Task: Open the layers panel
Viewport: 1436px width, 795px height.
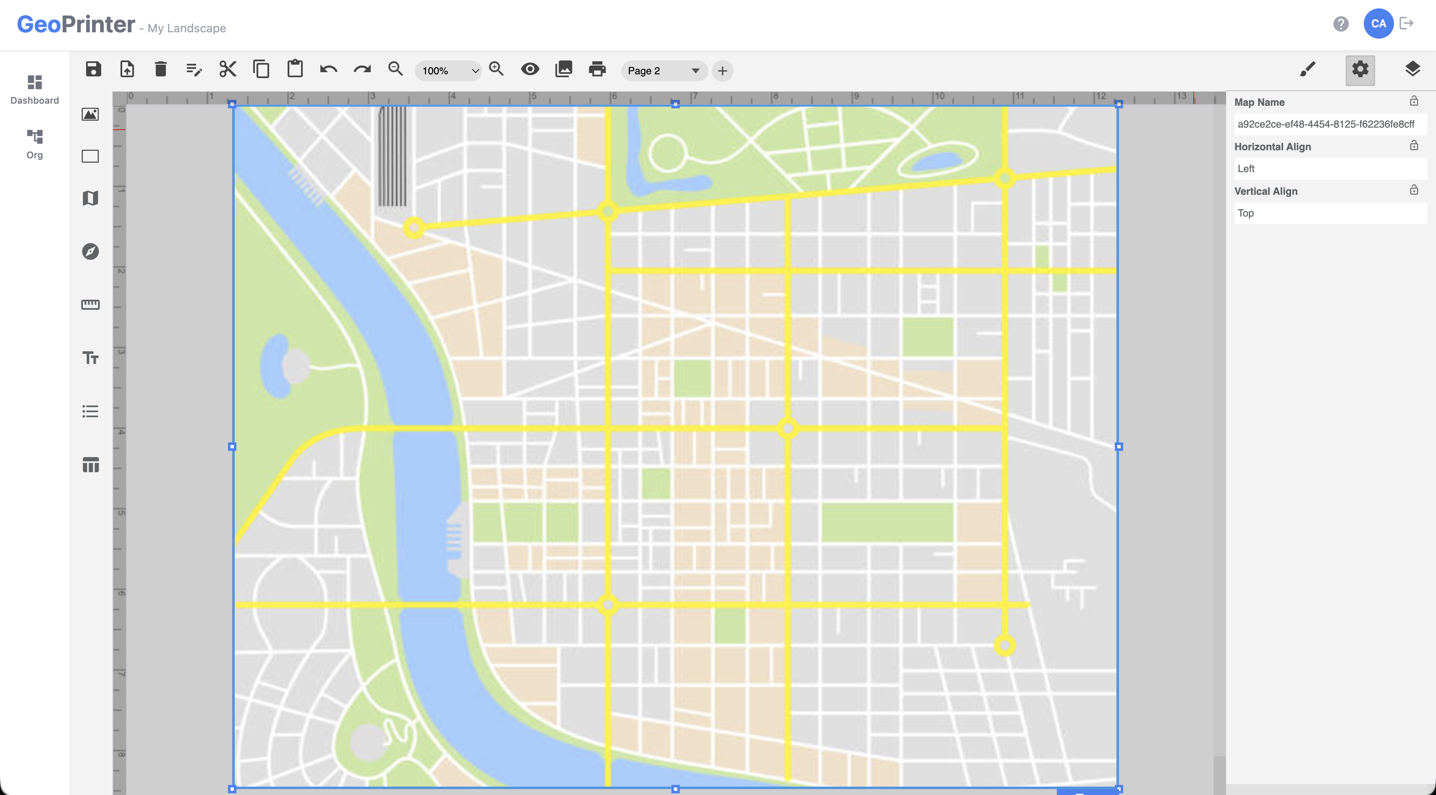Action: click(1412, 70)
